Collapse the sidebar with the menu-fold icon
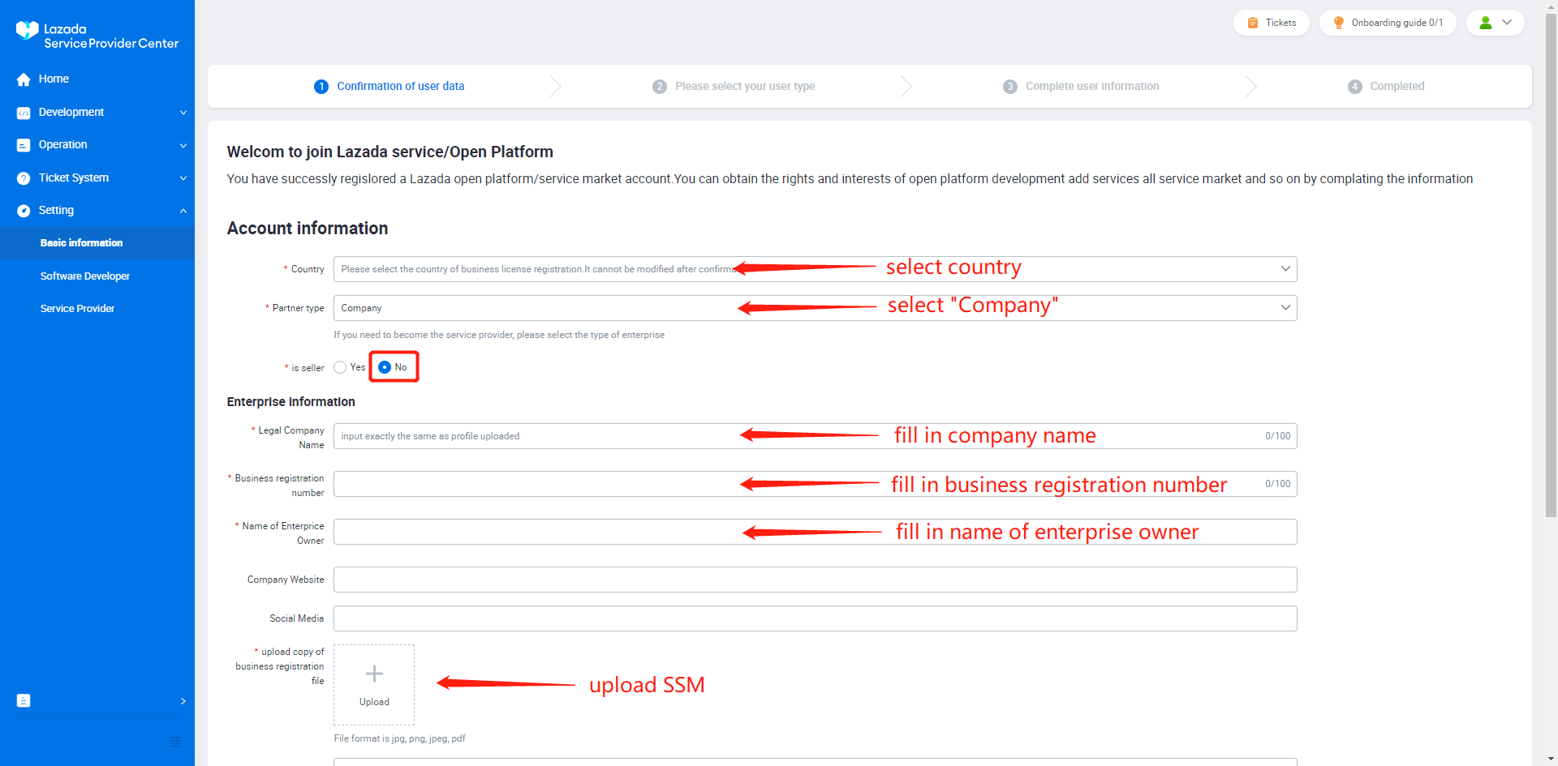The height and width of the screenshot is (766, 1558). [175, 742]
